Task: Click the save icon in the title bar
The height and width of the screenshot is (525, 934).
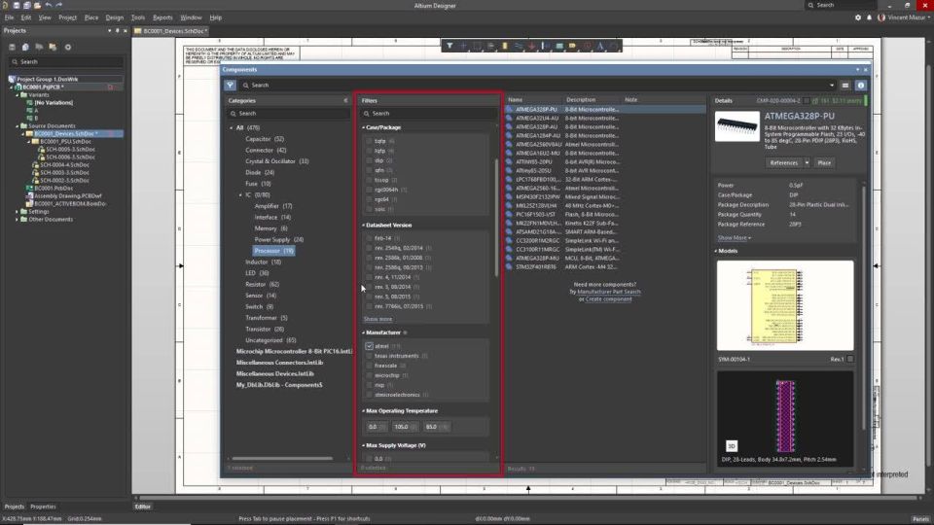Action: [17, 6]
